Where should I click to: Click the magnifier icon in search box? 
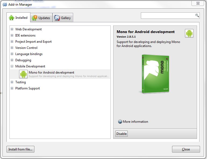point(197,15)
